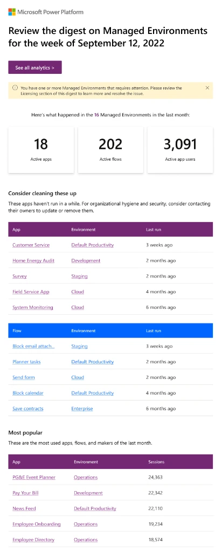
Task: Open the Send form flow link
Action: [24, 377]
